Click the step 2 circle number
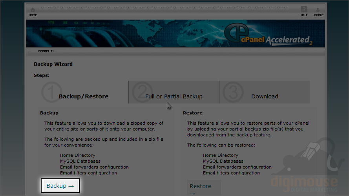The width and height of the screenshot is (349, 196). 143,92
